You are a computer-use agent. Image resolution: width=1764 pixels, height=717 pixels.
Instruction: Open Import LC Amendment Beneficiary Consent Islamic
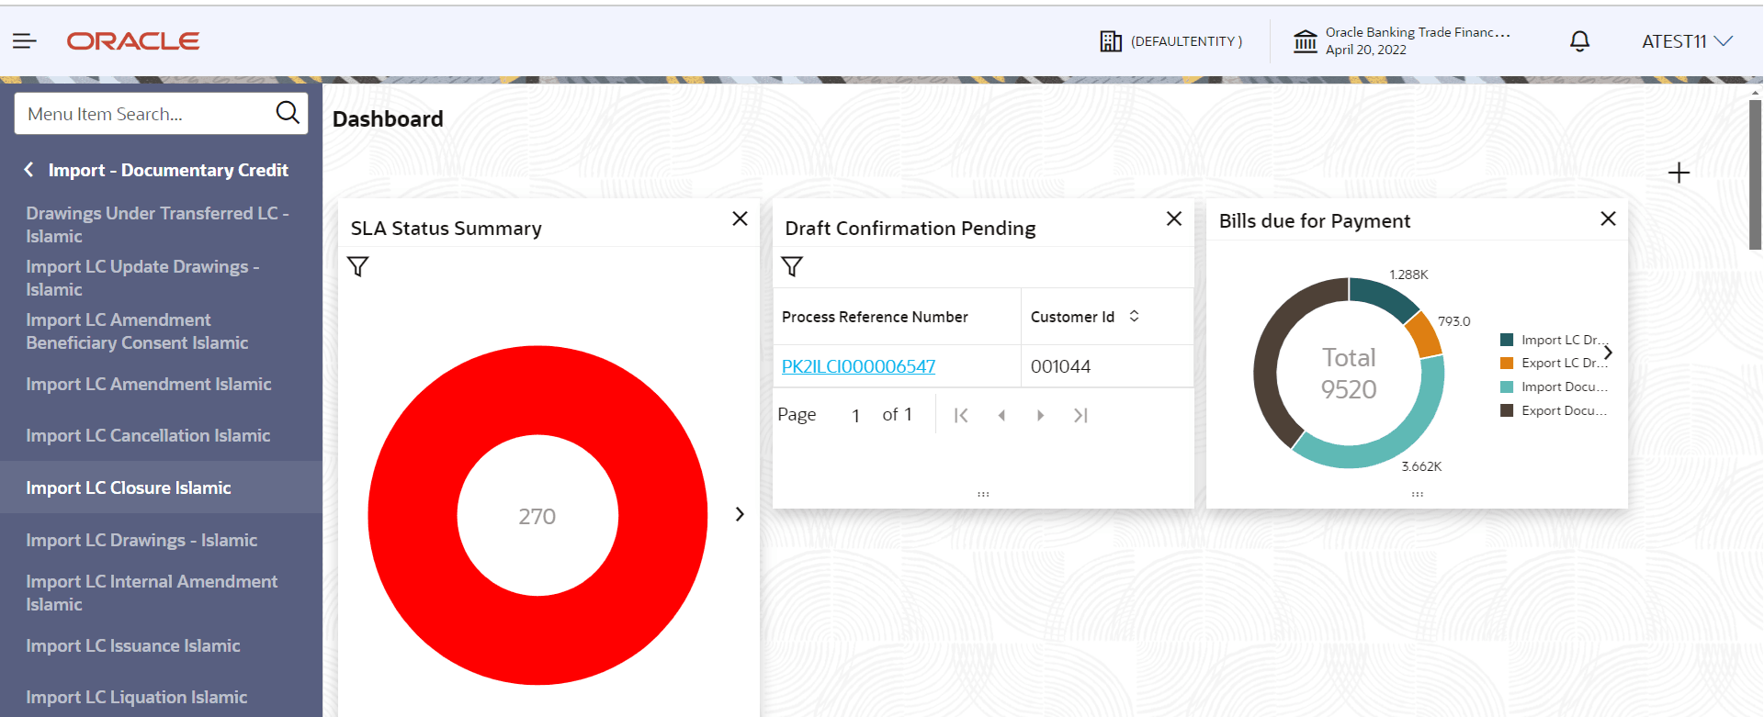click(137, 331)
